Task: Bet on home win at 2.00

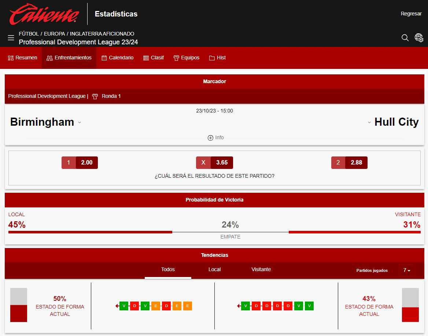Action: coord(80,162)
